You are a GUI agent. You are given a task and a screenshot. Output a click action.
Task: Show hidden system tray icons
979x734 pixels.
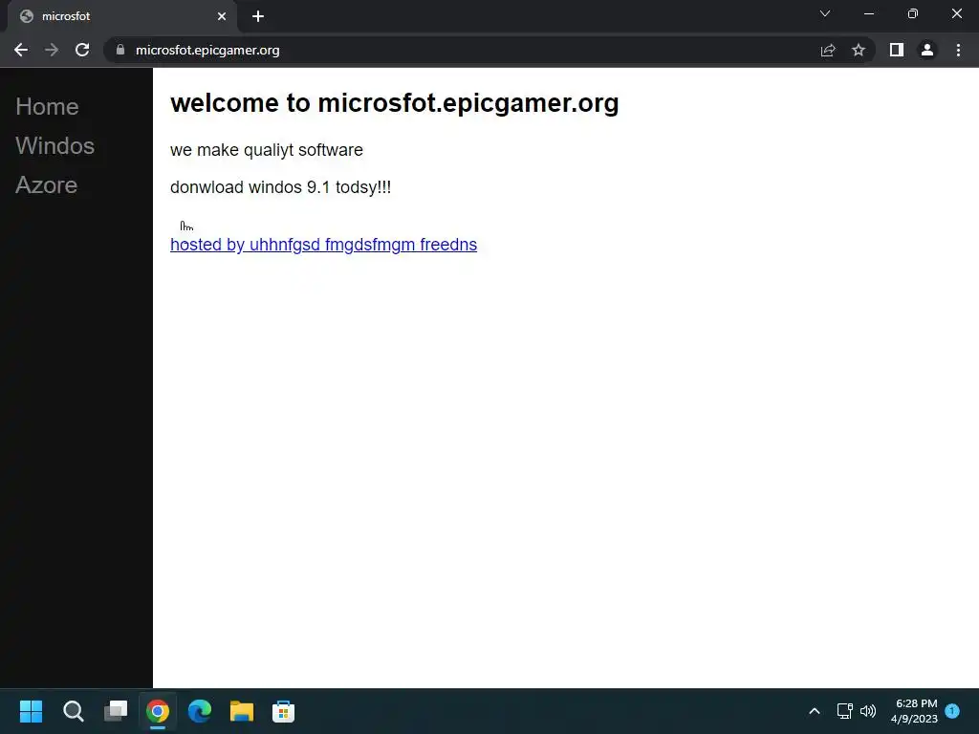[x=815, y=711]
